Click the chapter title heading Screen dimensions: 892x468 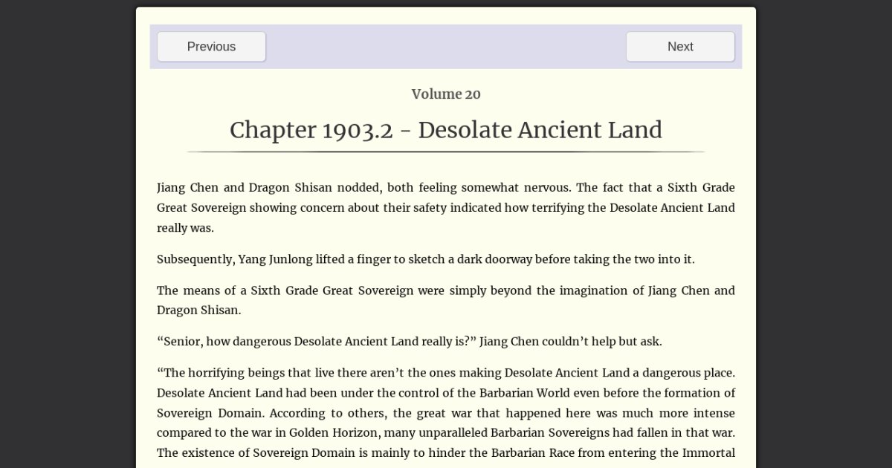[x=446, y=130]
